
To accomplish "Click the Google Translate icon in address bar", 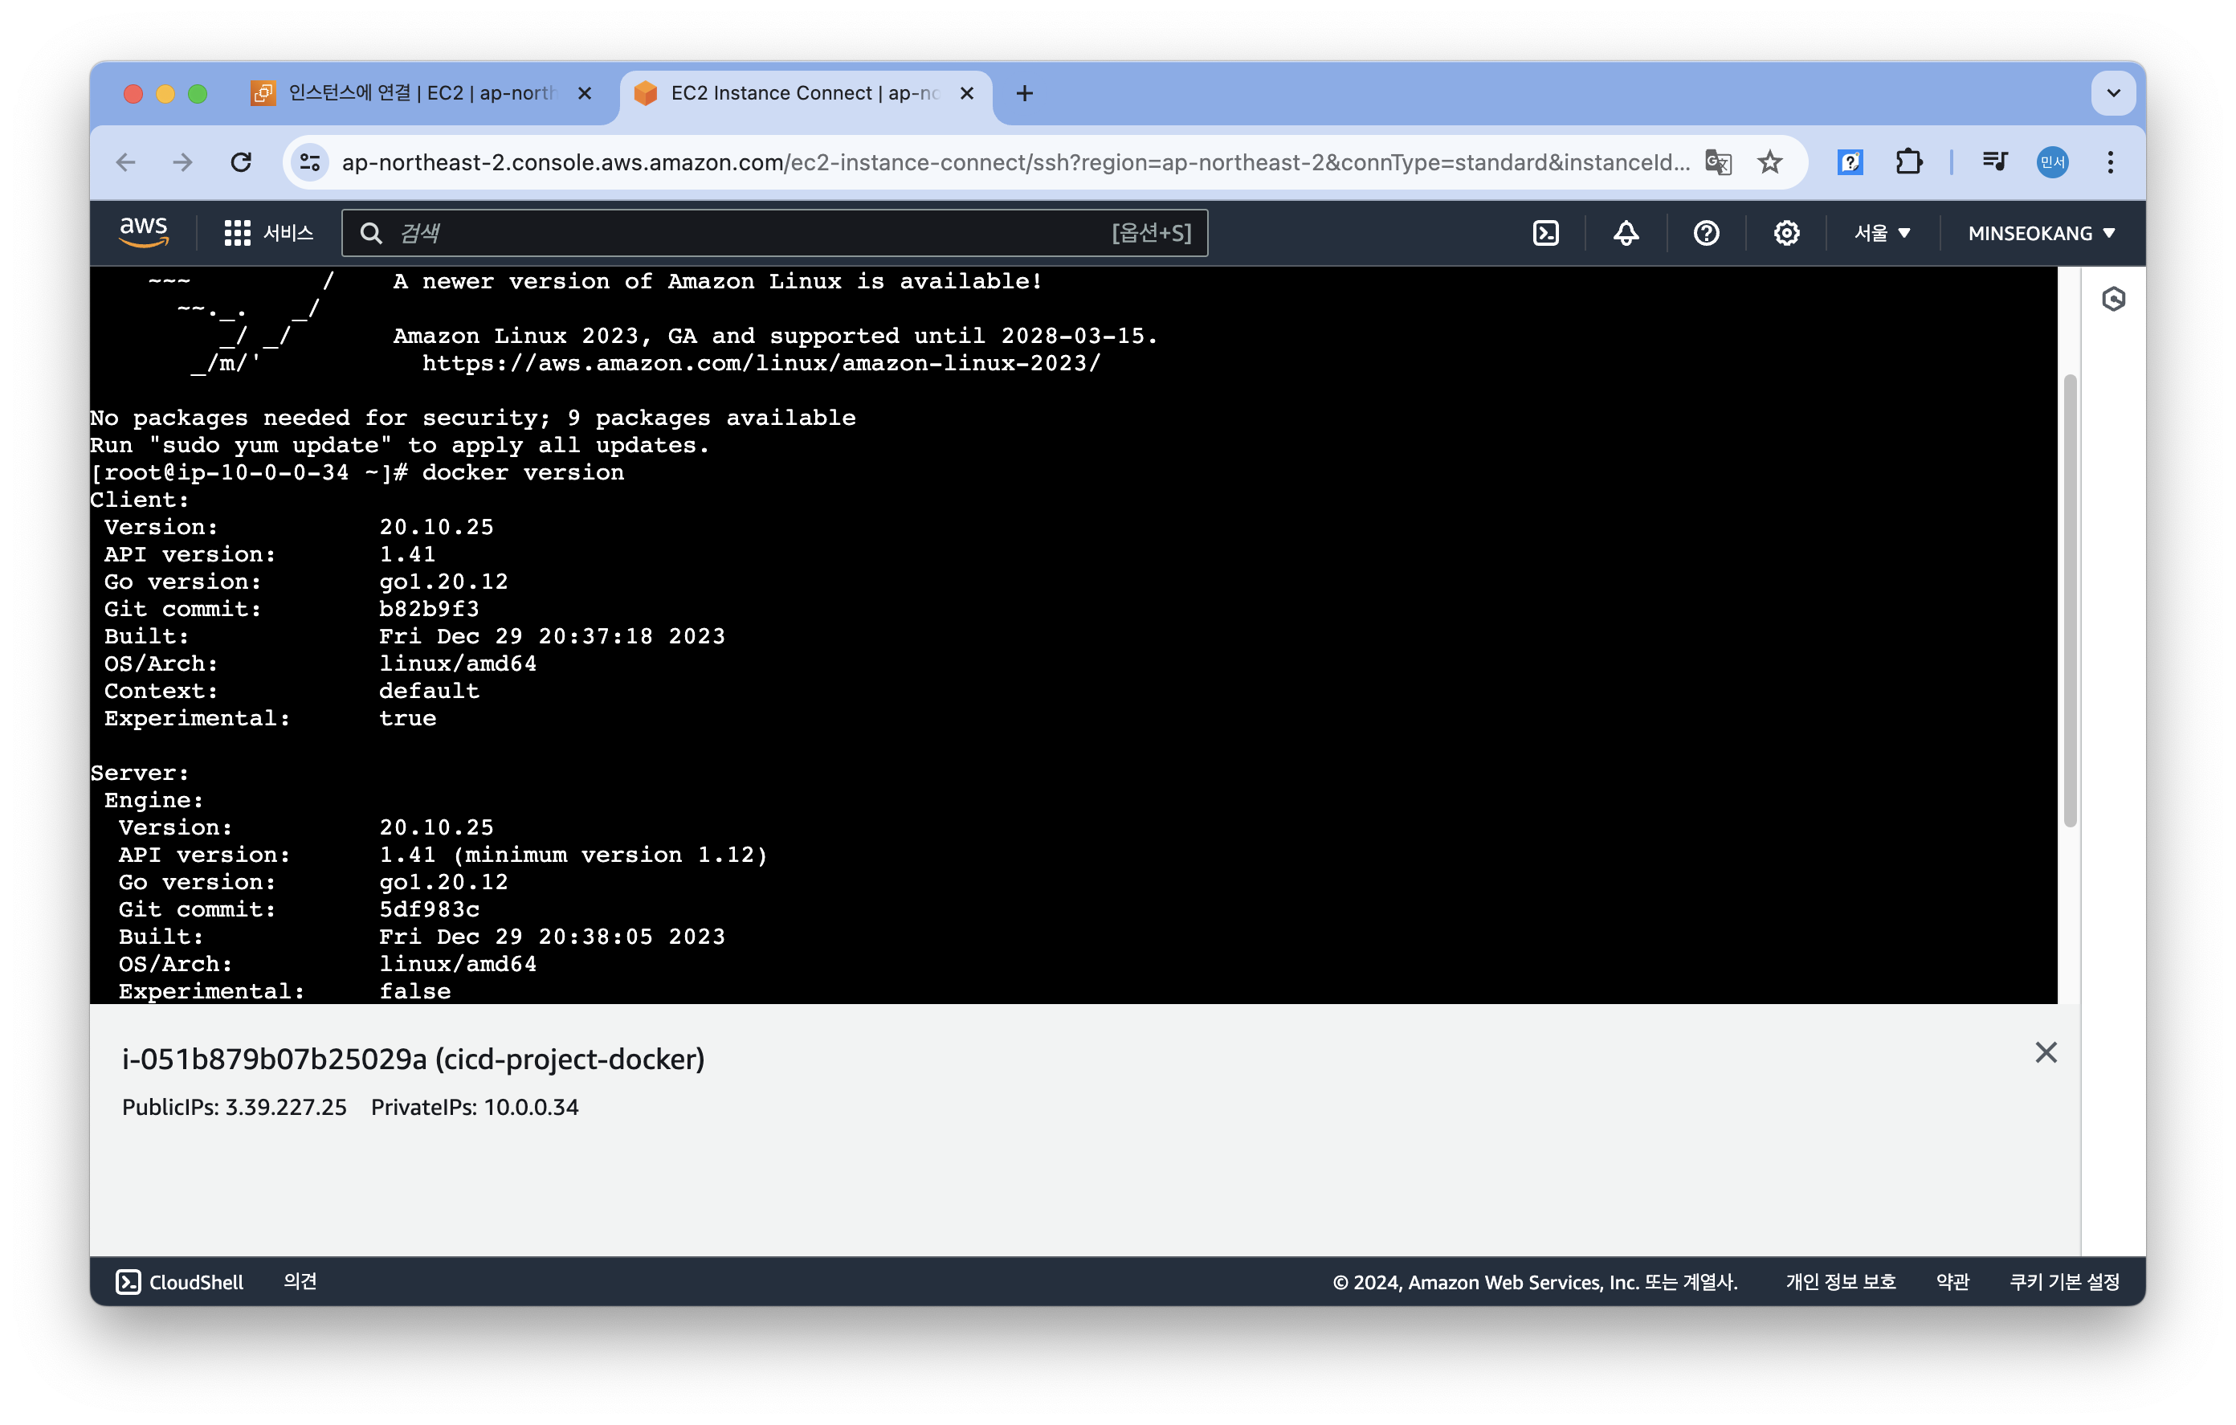I will [1718, 162].
